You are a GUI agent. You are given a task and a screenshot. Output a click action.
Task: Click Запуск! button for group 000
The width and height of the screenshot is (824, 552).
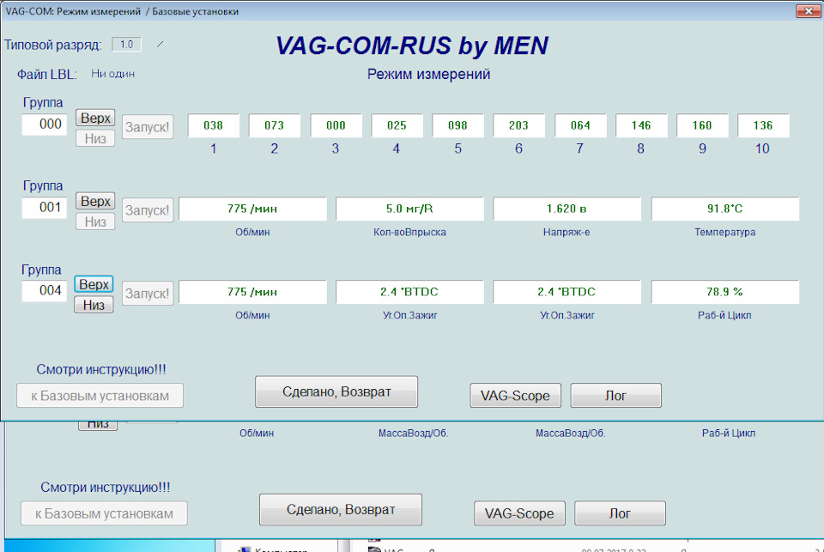point(148,127)
